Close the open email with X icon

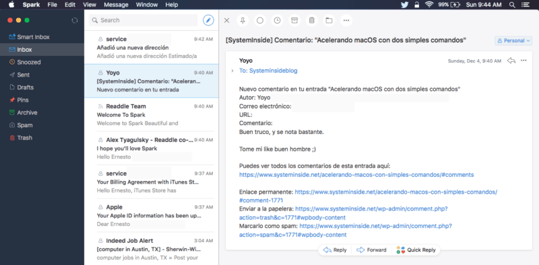click(226, 21)
